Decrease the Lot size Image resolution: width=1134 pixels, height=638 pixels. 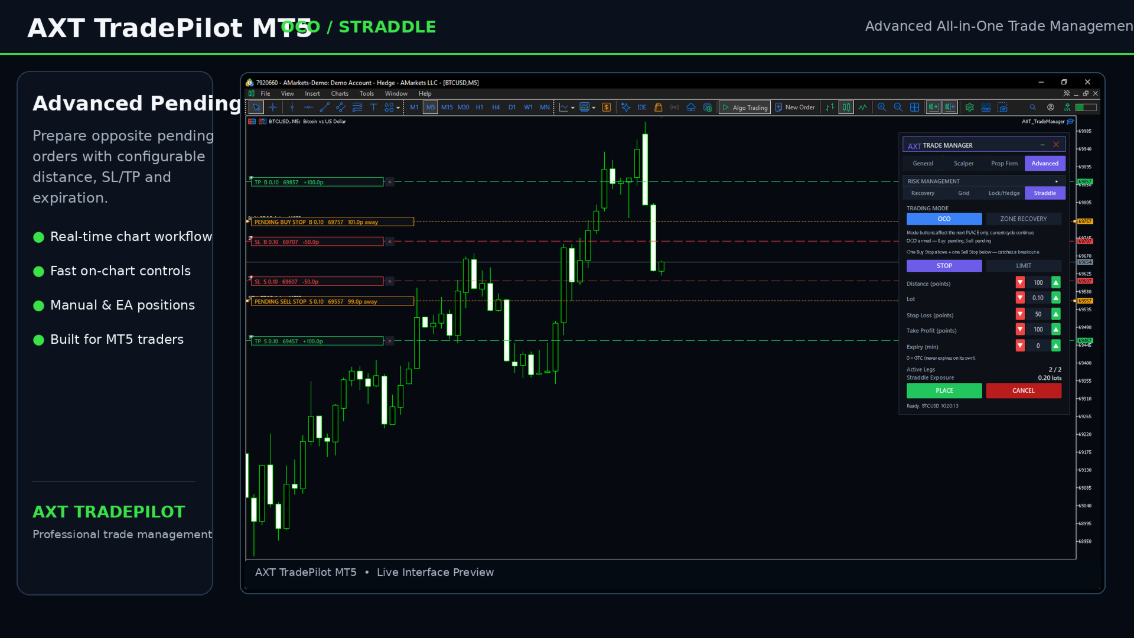point(1020,298)
